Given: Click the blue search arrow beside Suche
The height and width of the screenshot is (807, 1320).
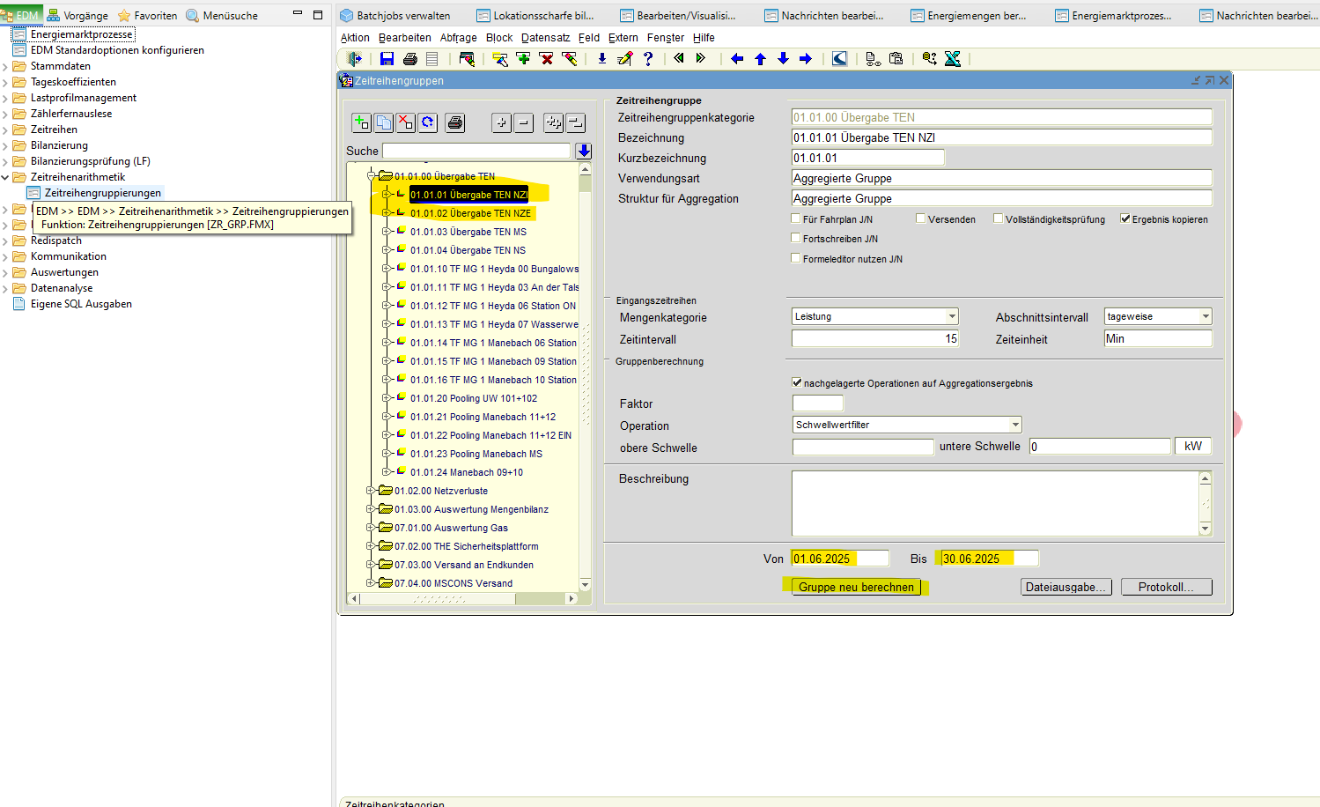Looking at the screenshot, I should click(x=584, y=152).
